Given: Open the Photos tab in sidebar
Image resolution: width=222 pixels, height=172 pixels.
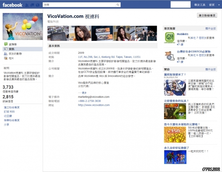Looking at the screenshot, I should click(11, 58).
